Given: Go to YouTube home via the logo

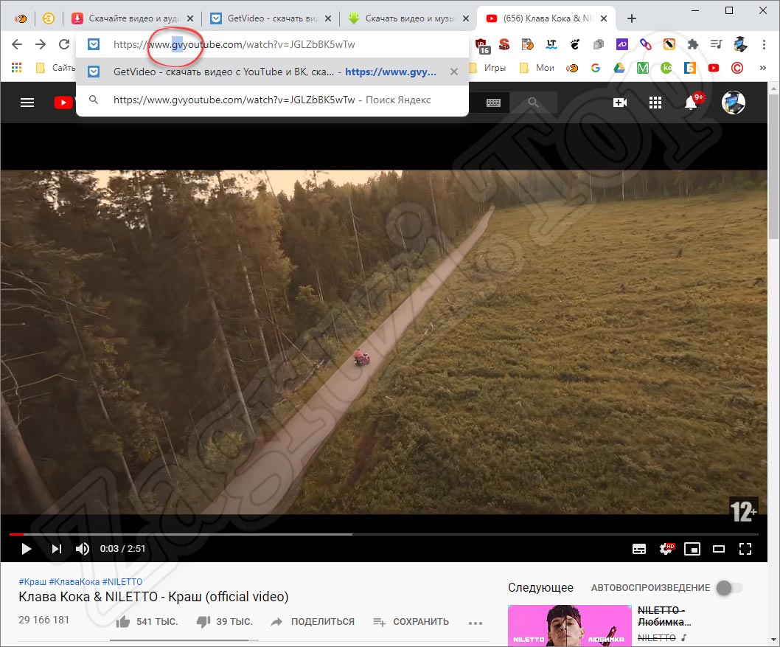Looking at the screenshot, I should [x=63, y=103].
